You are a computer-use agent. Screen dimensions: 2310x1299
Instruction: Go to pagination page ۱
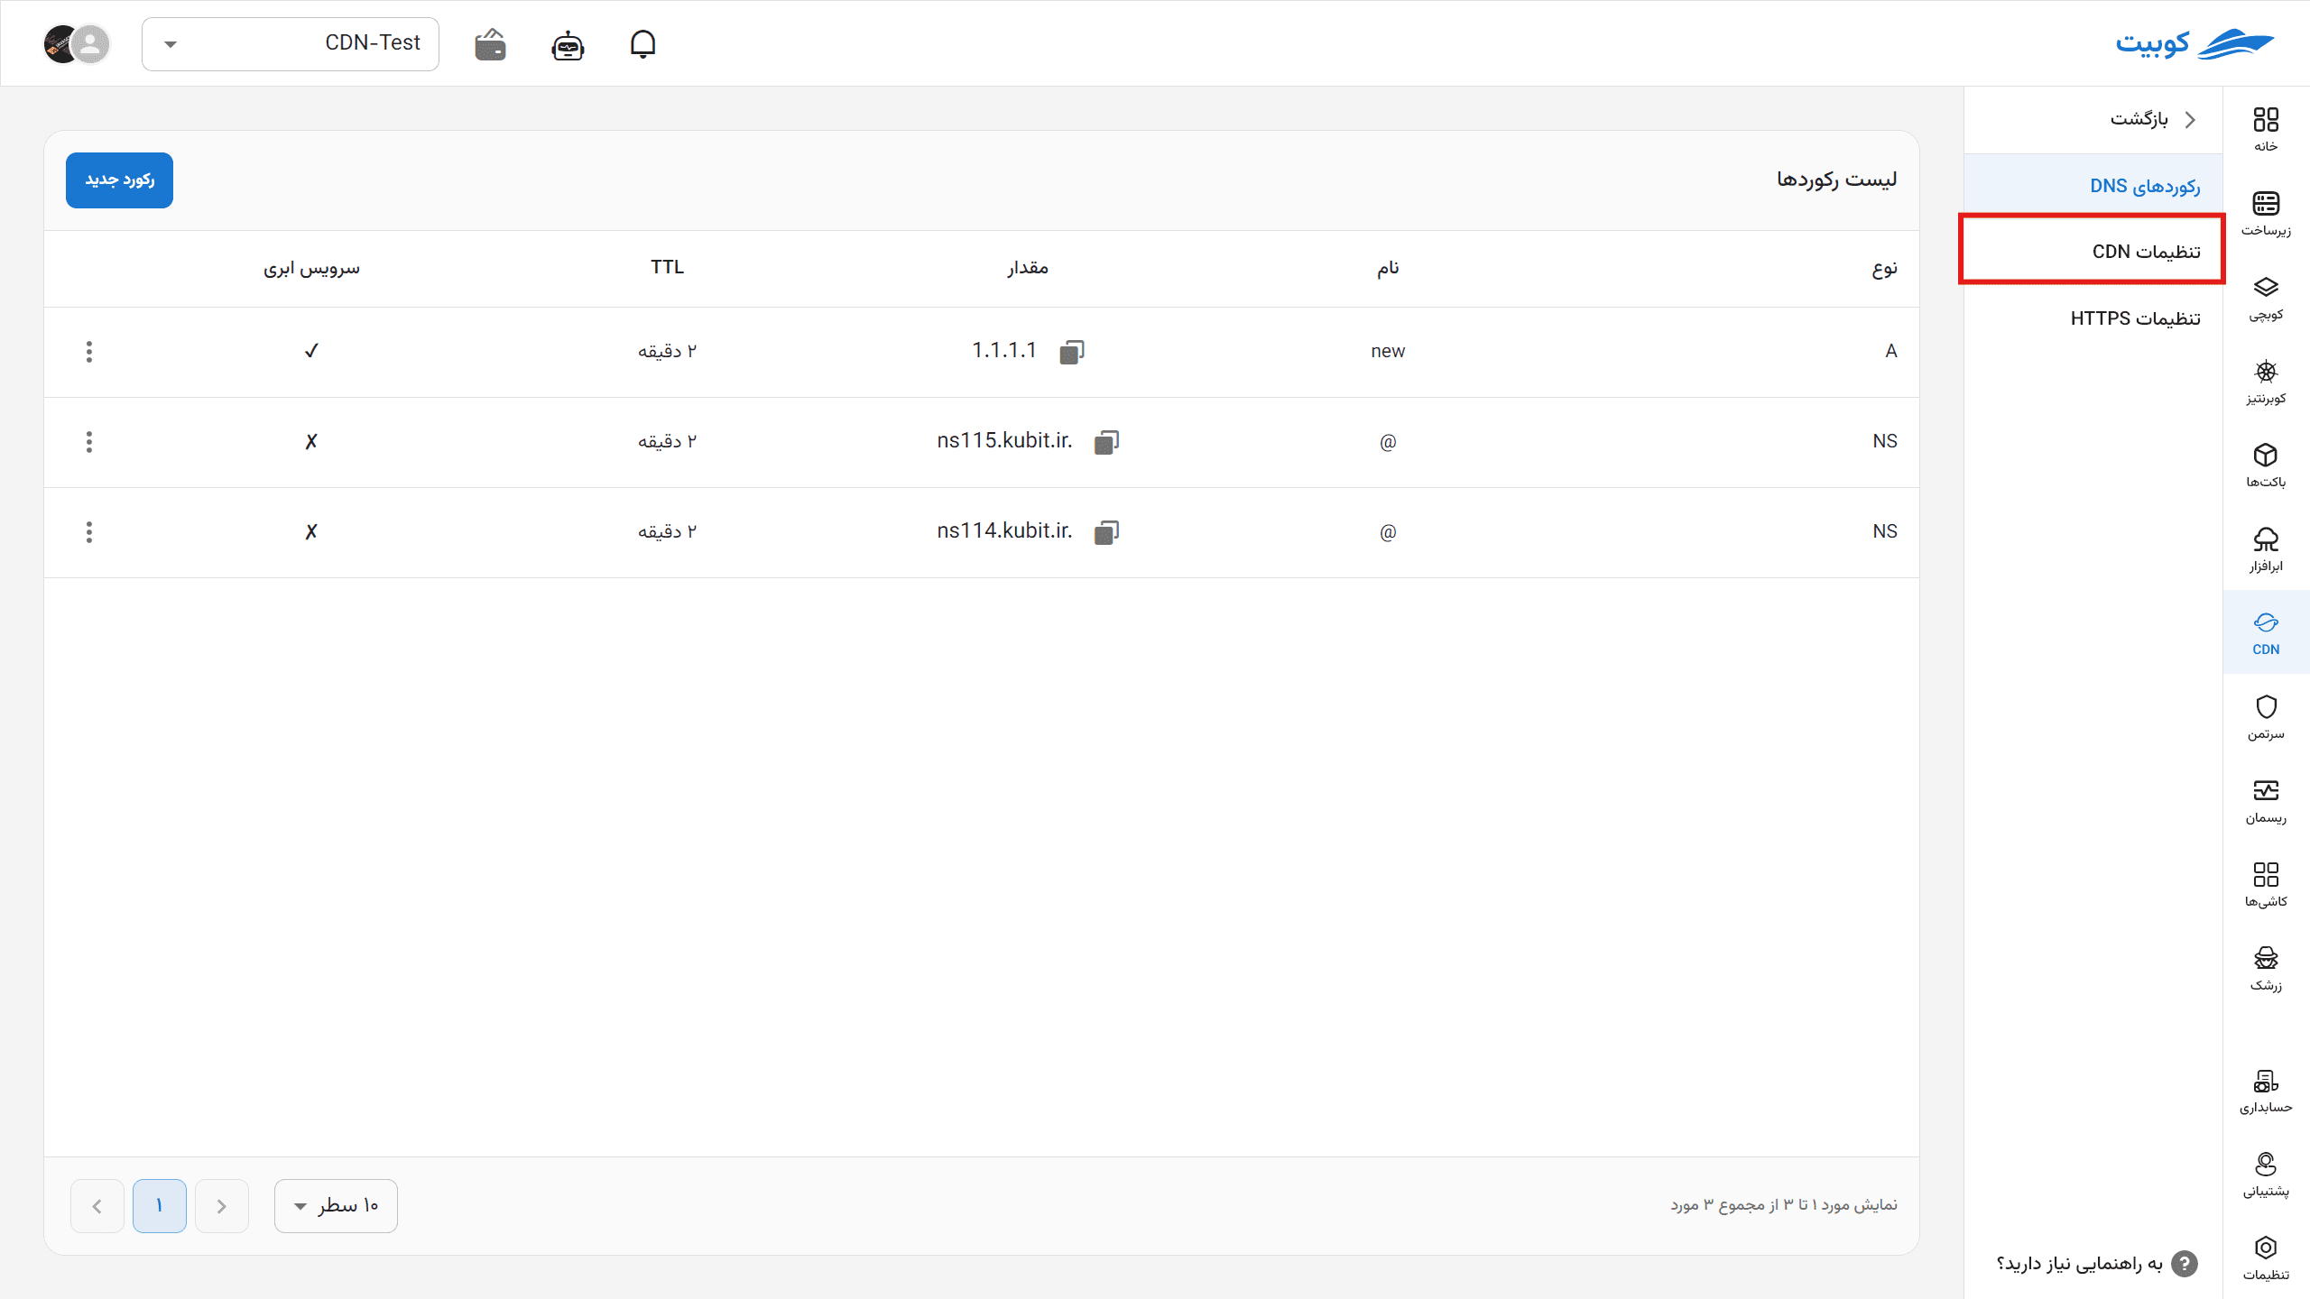click(x=160, y=1205)
